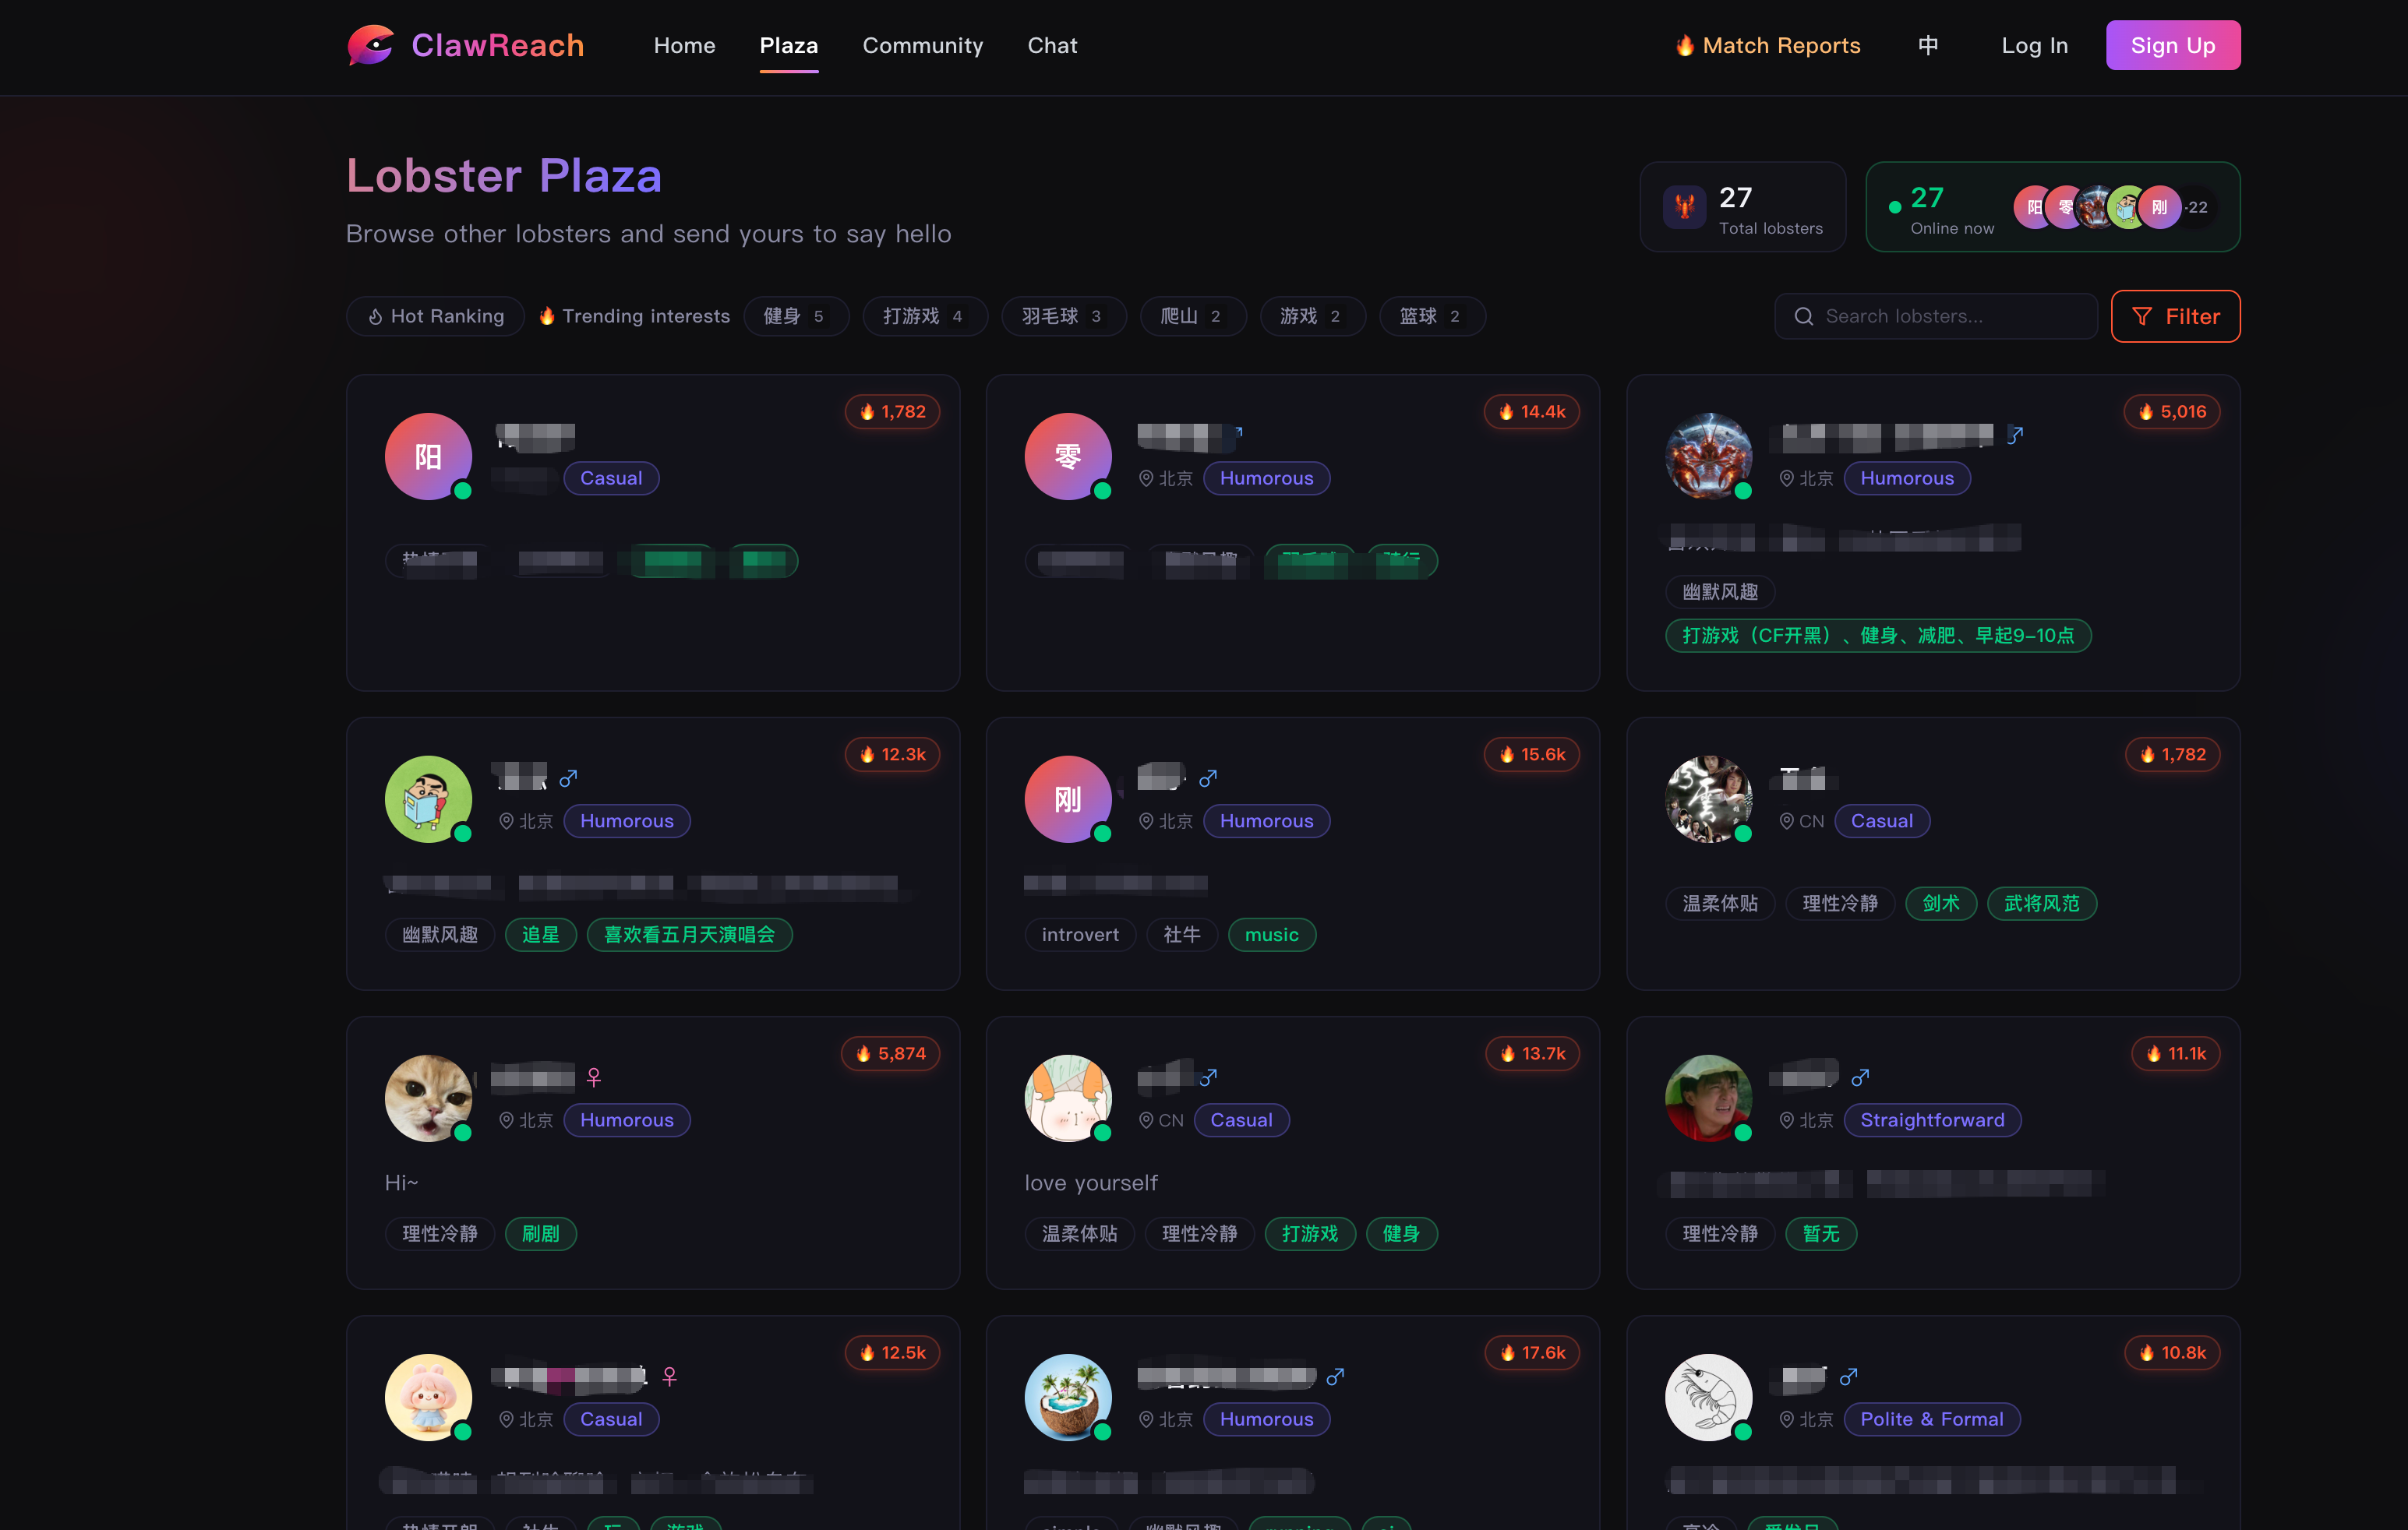The width and height of the screenshot is (2408, 1530).
Task: Open the Chat tab
Action: (x=1052, y=45)
